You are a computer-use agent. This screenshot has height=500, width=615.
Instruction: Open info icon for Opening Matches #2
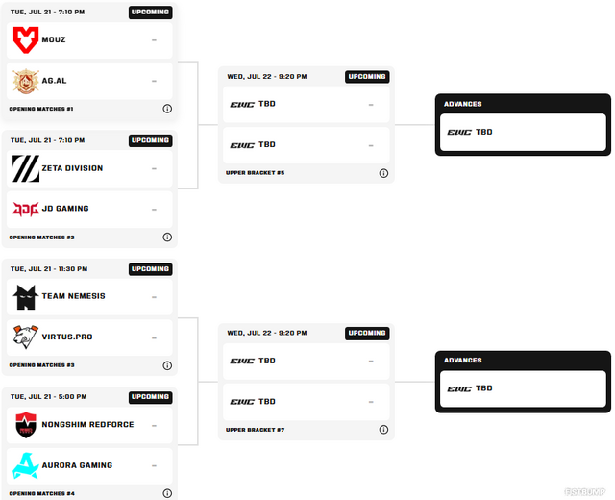pos(167,237)
